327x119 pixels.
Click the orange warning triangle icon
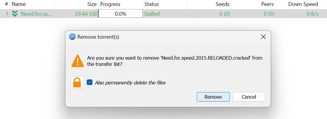coord(77,61)
